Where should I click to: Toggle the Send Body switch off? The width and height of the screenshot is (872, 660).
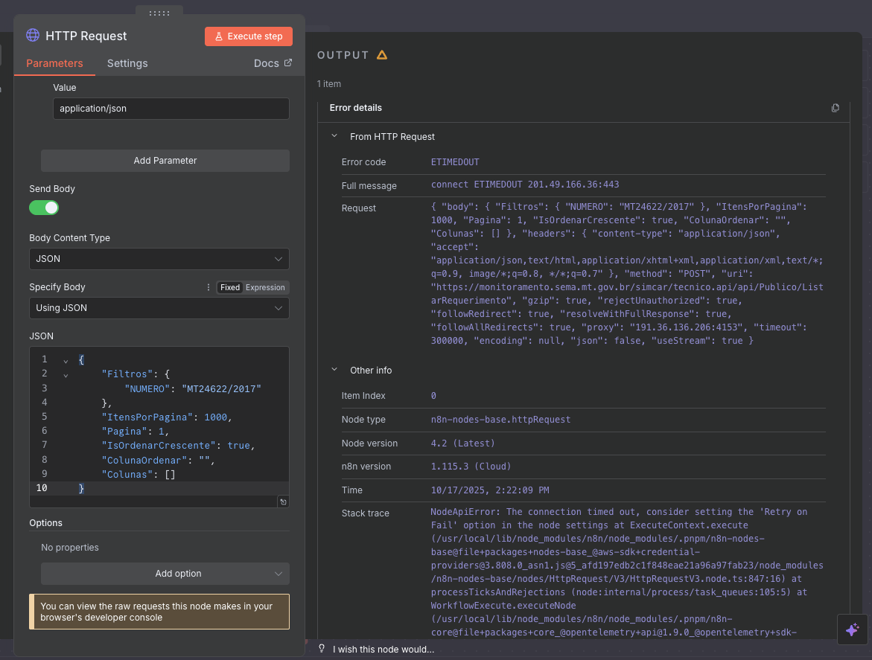tap(44, 208)
